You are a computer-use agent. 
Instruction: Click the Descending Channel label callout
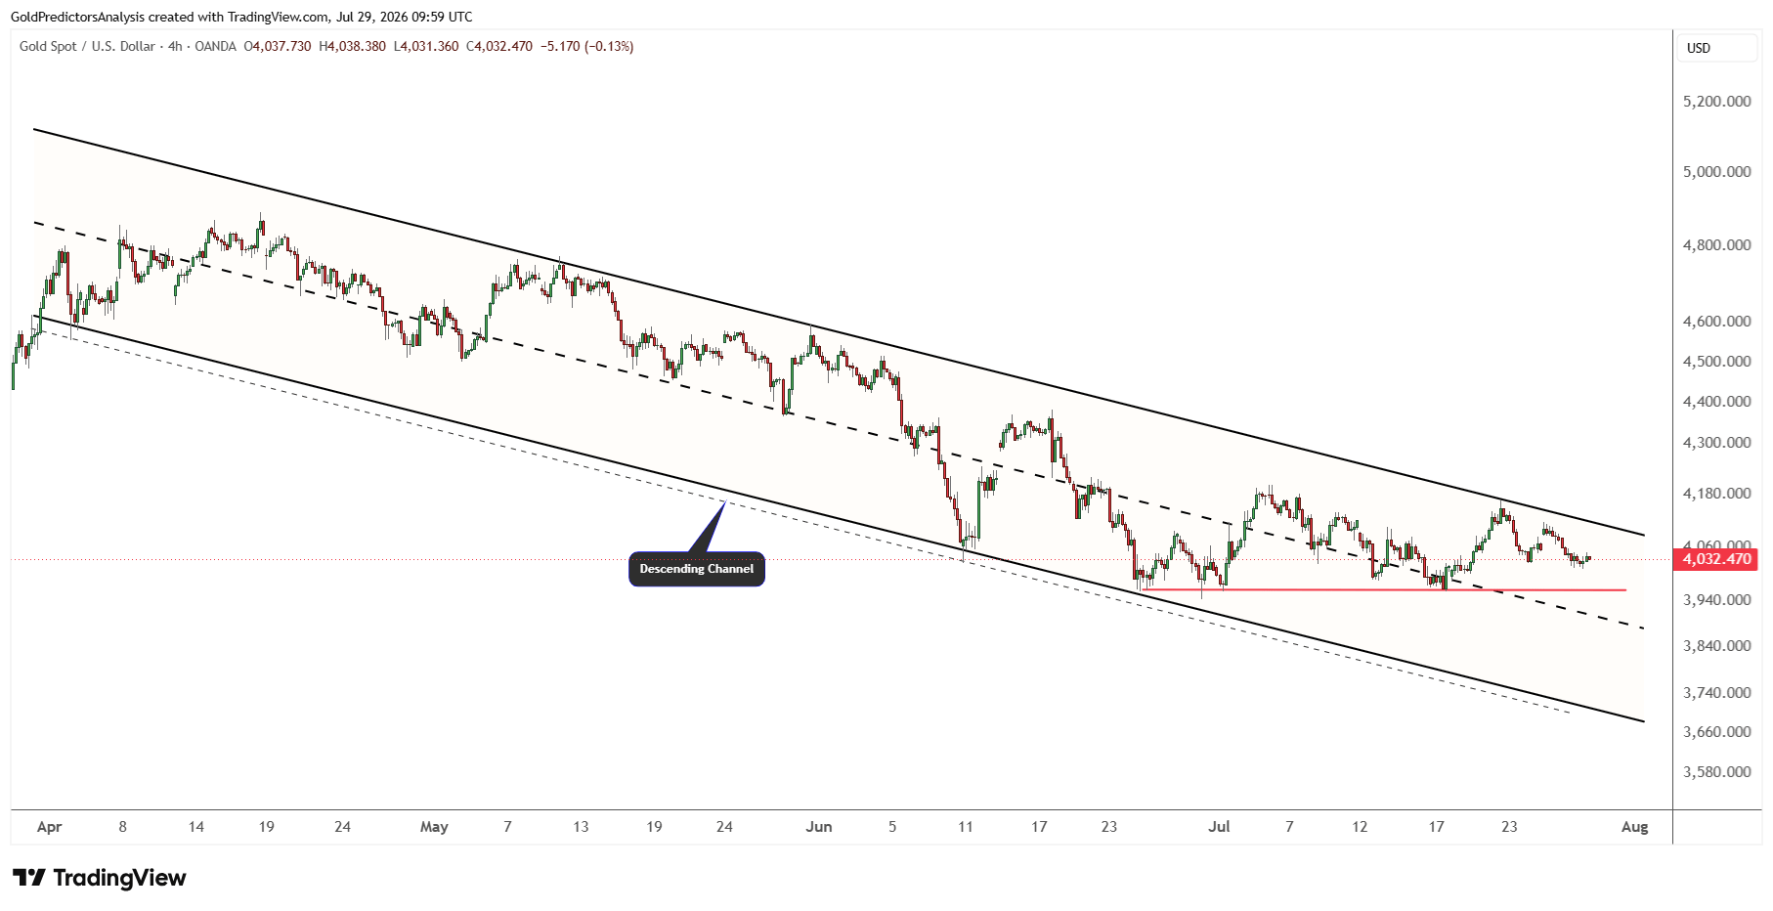pyautogui.click(x=697, y=569)
